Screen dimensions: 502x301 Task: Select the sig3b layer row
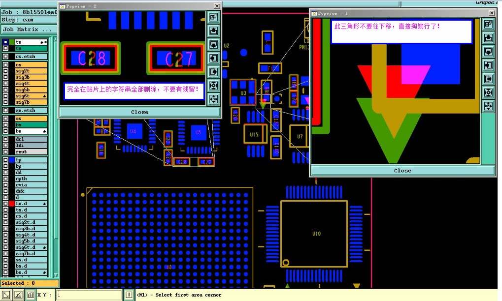click(31, 77)
